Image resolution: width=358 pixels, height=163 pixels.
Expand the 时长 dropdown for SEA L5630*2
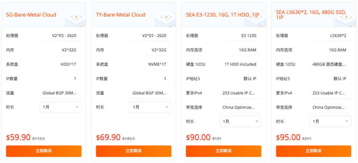coord(330,122)
